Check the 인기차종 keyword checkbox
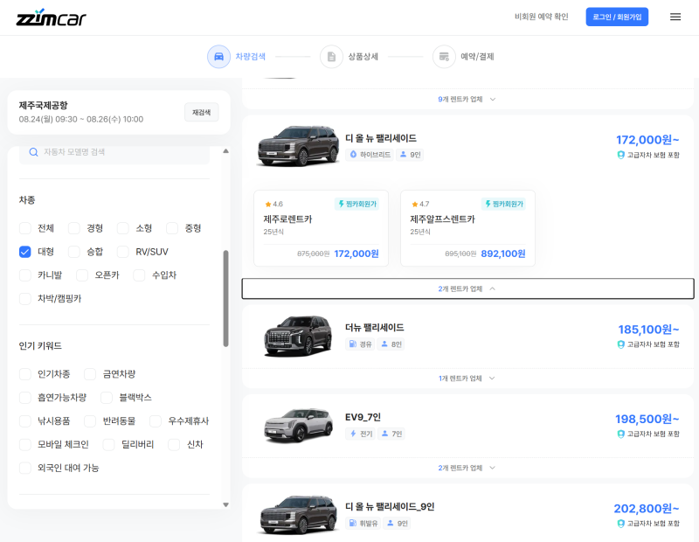 pos(25,374)
